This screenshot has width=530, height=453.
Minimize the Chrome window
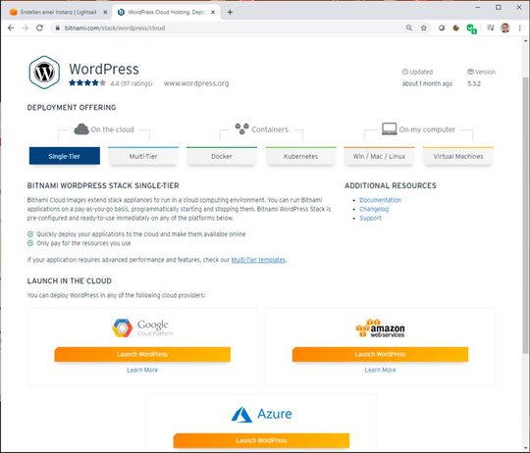tap(478, 7)
